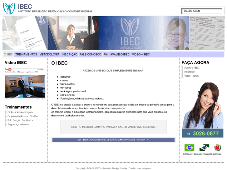Click the 'FAÇA AGORA' sidebar heading

click(x=195, y=63)
